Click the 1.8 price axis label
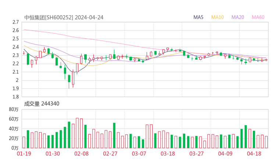The width and height of the screenshot is (272, 162). 15,97
